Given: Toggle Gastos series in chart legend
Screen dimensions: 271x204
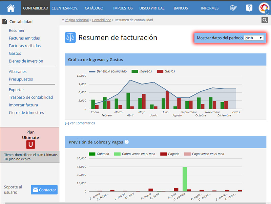Looking at the screenshot, I should tap(166, 71).
